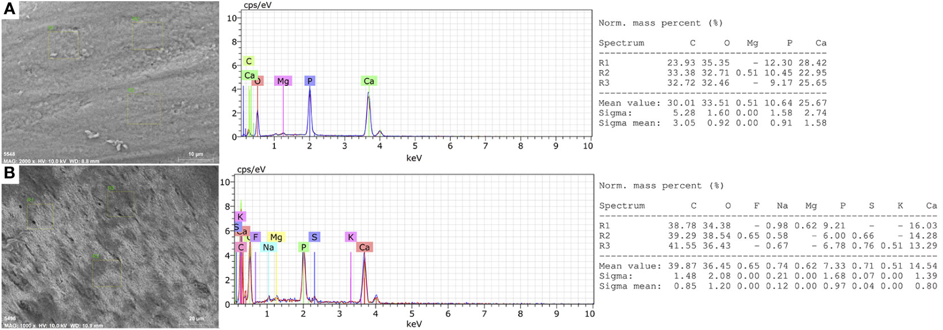Select the purple F tag in spectrum B

[x=255, y=237]
